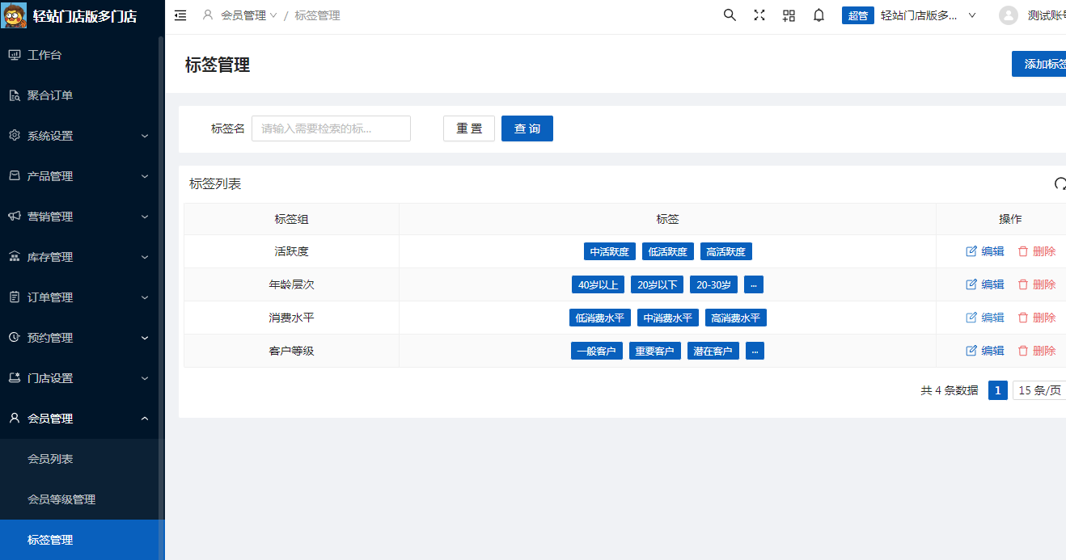Click the 查询 search button
This screenshot has width=1066, height=560.
tap(527, 128)
